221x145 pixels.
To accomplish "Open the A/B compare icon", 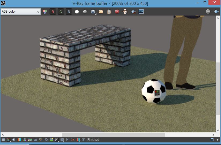I will tap(141, 12).
